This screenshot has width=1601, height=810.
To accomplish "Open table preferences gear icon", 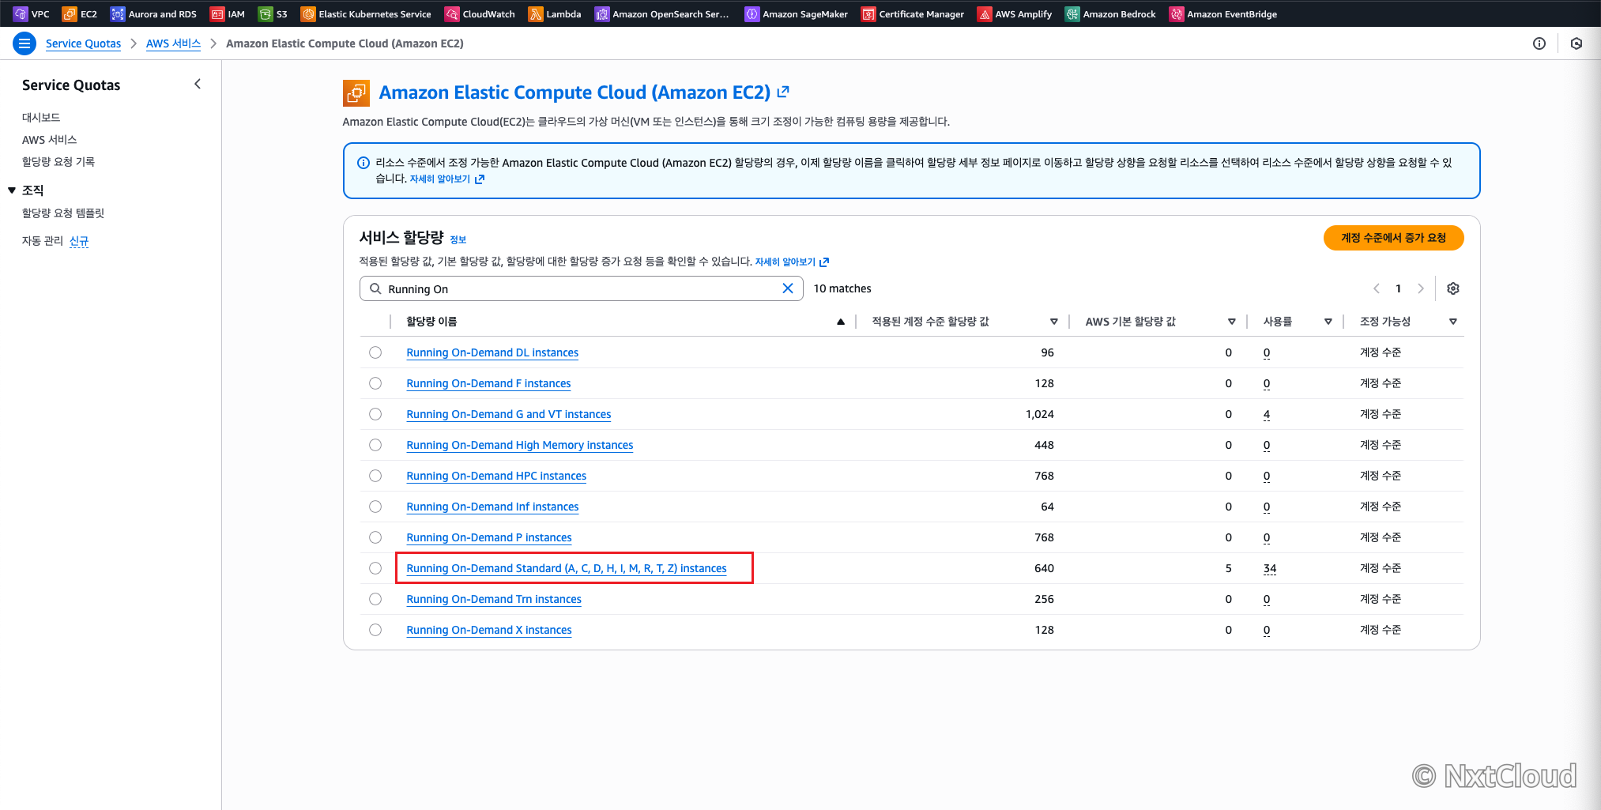I will [x=1452, y=288].
